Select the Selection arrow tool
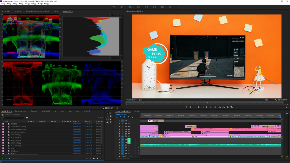The width and height of the screenshot is (290, 163). [x=107, y=113]
